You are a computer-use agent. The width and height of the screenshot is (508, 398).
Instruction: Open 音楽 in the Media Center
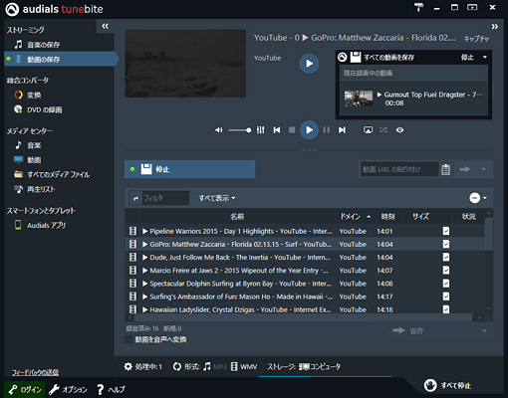click(x=28, y=145)
